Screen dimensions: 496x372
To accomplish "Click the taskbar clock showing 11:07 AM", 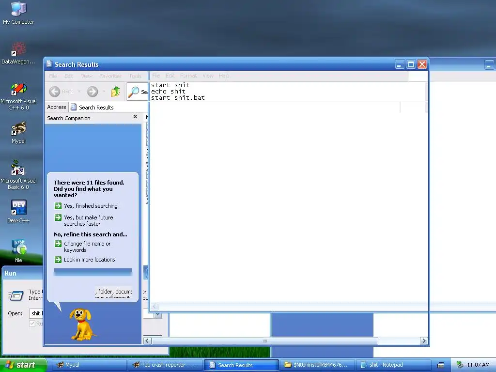I will coord(478,365).
